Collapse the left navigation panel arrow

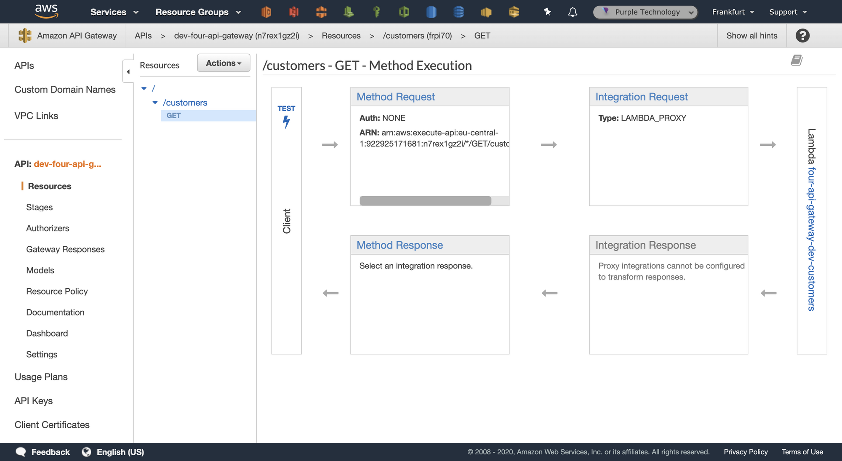128,71
